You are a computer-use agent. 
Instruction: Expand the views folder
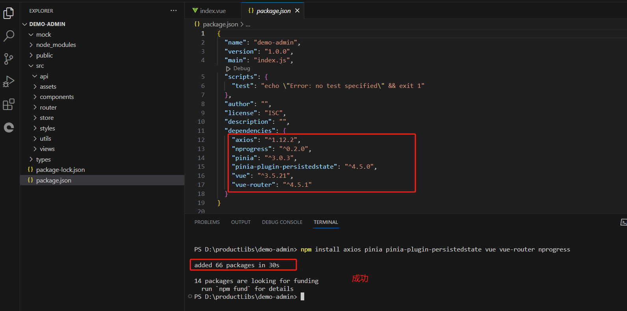pos(35,149)
